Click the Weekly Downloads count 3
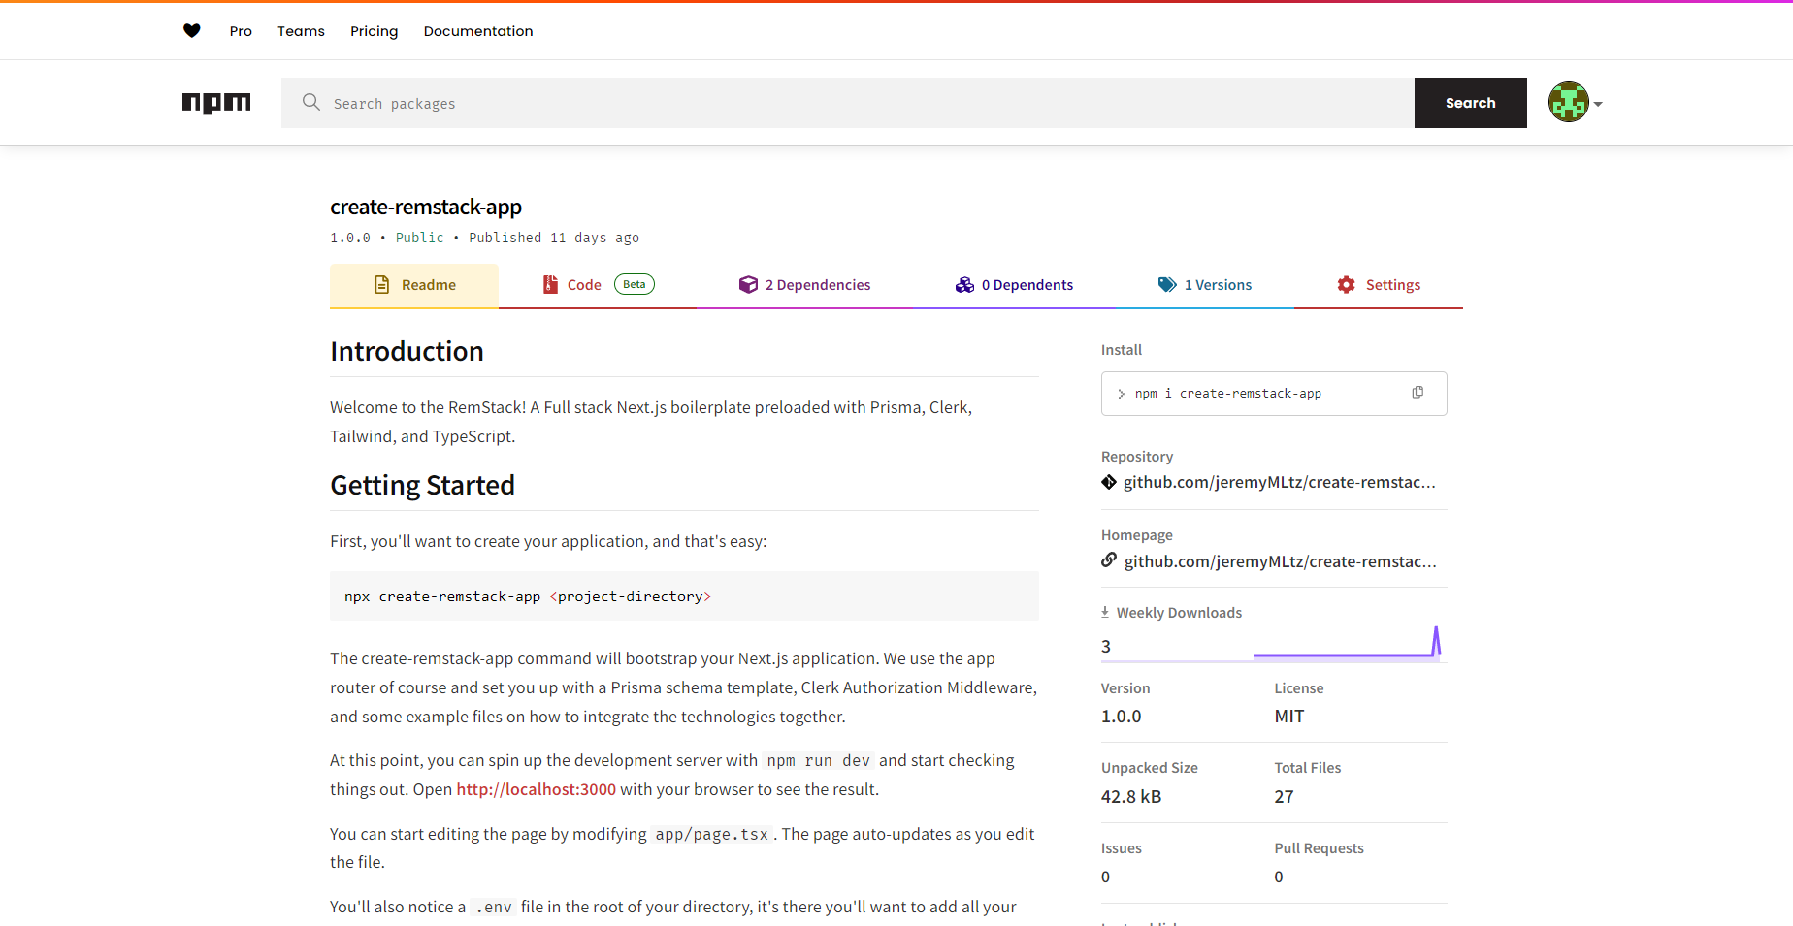Viewport: 1793px width, 926px height. (1106, 647)
